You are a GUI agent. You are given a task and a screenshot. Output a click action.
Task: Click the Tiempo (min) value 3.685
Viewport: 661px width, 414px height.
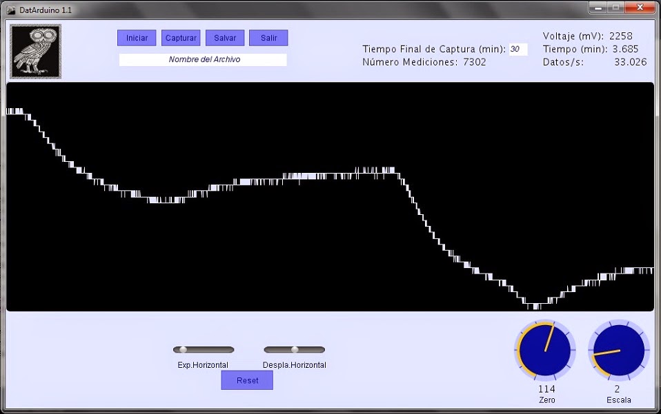click(626, 49)
